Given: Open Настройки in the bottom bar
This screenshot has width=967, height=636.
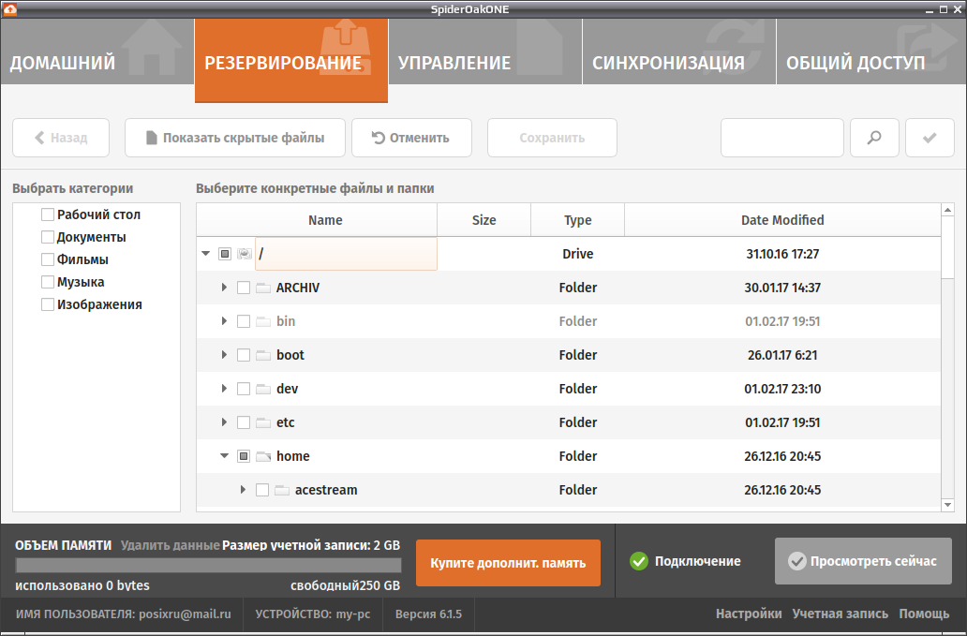Looking at the screenshot, I should click(749, 614).
